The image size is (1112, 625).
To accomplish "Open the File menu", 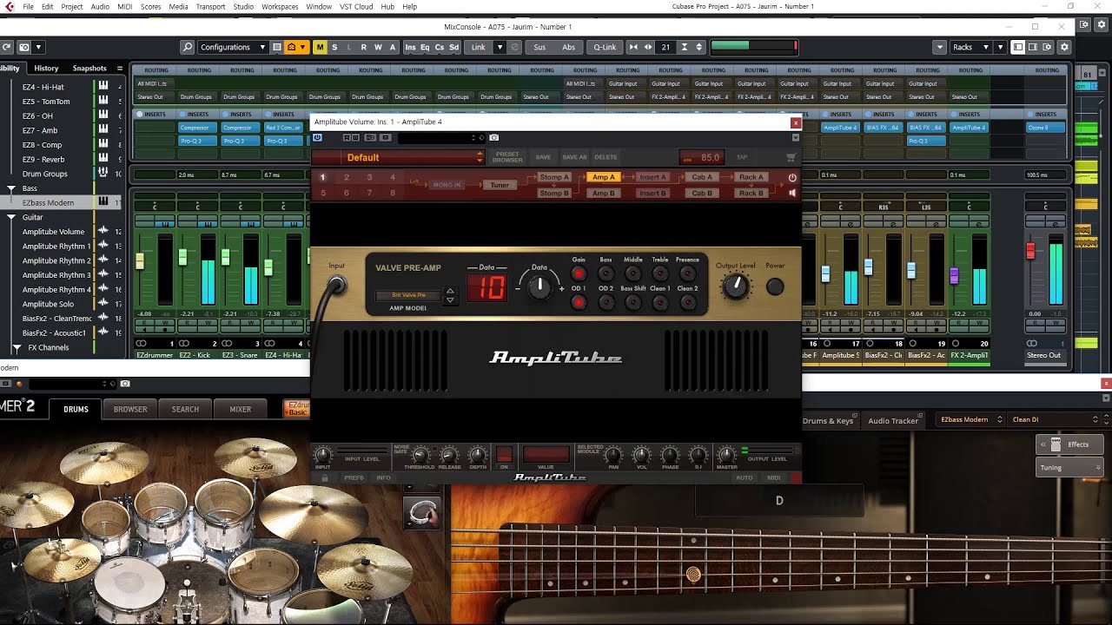I will (x=28, y=6).
